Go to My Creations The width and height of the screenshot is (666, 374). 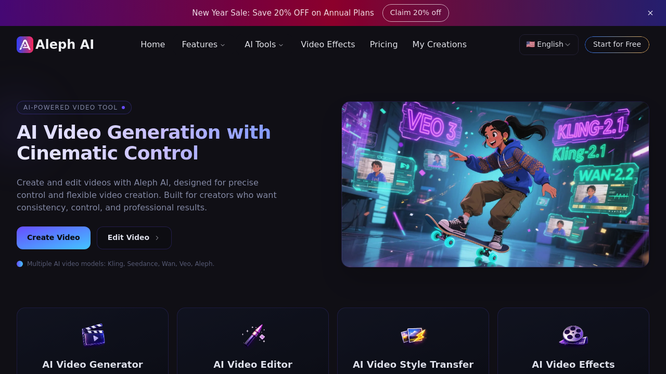point(439,44)
